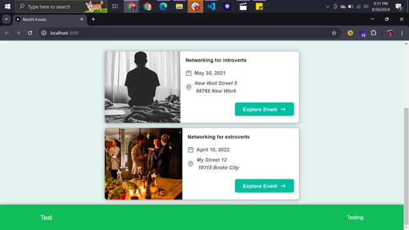Explore the Networking for extroverts event
The width and height of the screenshot is (409, 230).
click(264, 186)
